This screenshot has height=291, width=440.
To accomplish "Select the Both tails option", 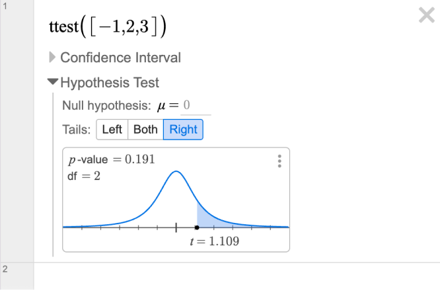I will (x=145, y=130).
